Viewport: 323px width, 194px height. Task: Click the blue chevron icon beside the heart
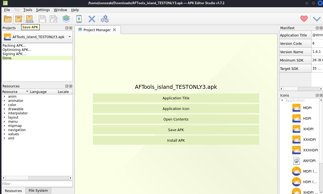pyautogui.click(x=317, y=19)
